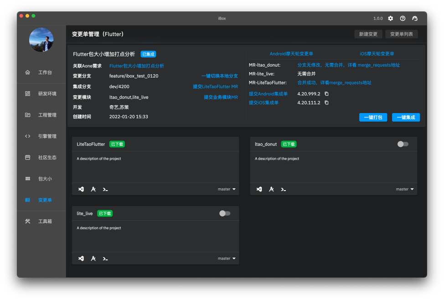This screenshot has height=300, width=444.
Task: Click the terminal icon for ltao_donut
Action: tap(284, 189)
